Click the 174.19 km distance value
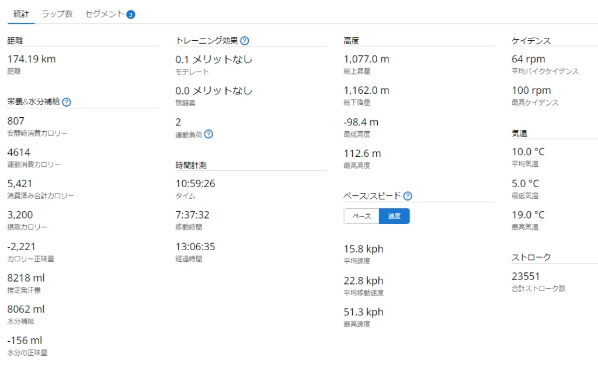This screenshot has width=598, height=368. [32, 59]
